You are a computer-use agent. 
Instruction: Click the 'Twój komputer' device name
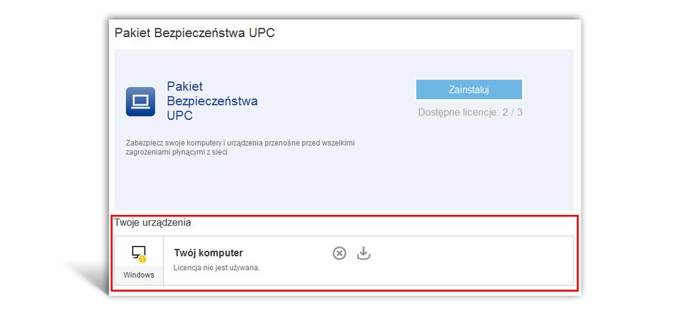click(x=209, y=253)
